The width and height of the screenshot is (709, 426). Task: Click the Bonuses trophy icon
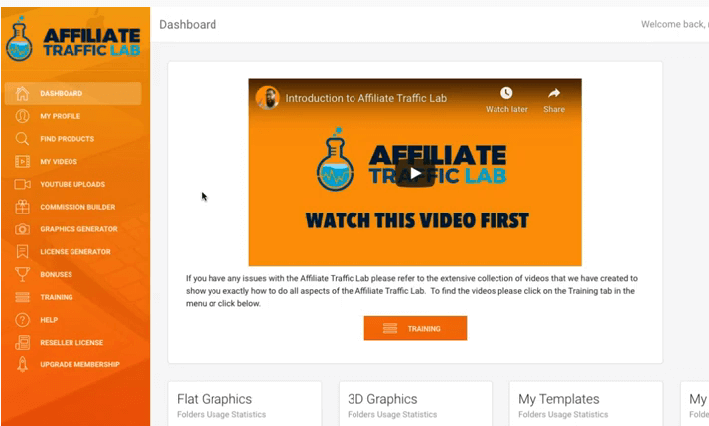pos(22,274)
